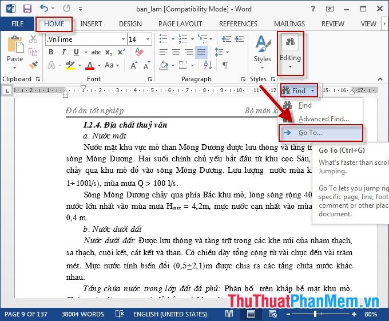389x321 pixels.
Task: Toggle Bold formatting
Action: [x=51, y=52]
